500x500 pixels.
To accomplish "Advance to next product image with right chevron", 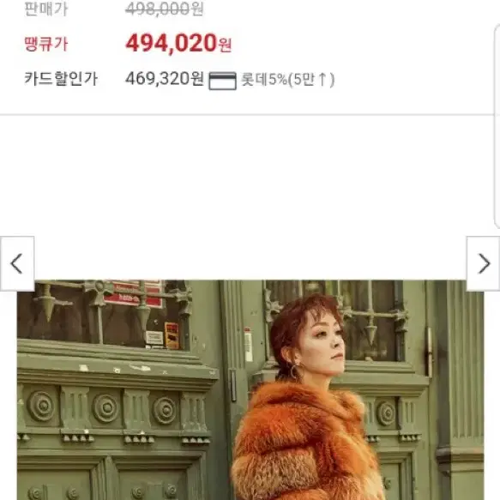I will coord(483,263).
